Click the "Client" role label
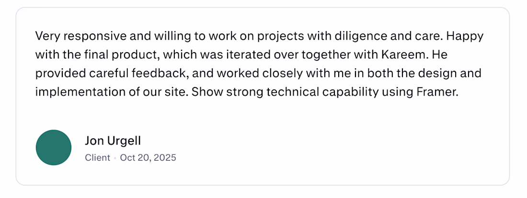 (x=97, y=157)
